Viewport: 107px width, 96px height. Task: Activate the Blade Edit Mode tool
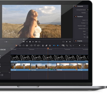[x=27, y=45]
